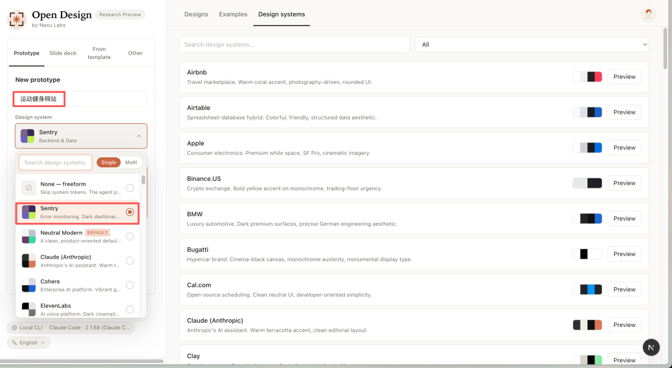Click Local CLI Claude Code button

coord(71,328)
